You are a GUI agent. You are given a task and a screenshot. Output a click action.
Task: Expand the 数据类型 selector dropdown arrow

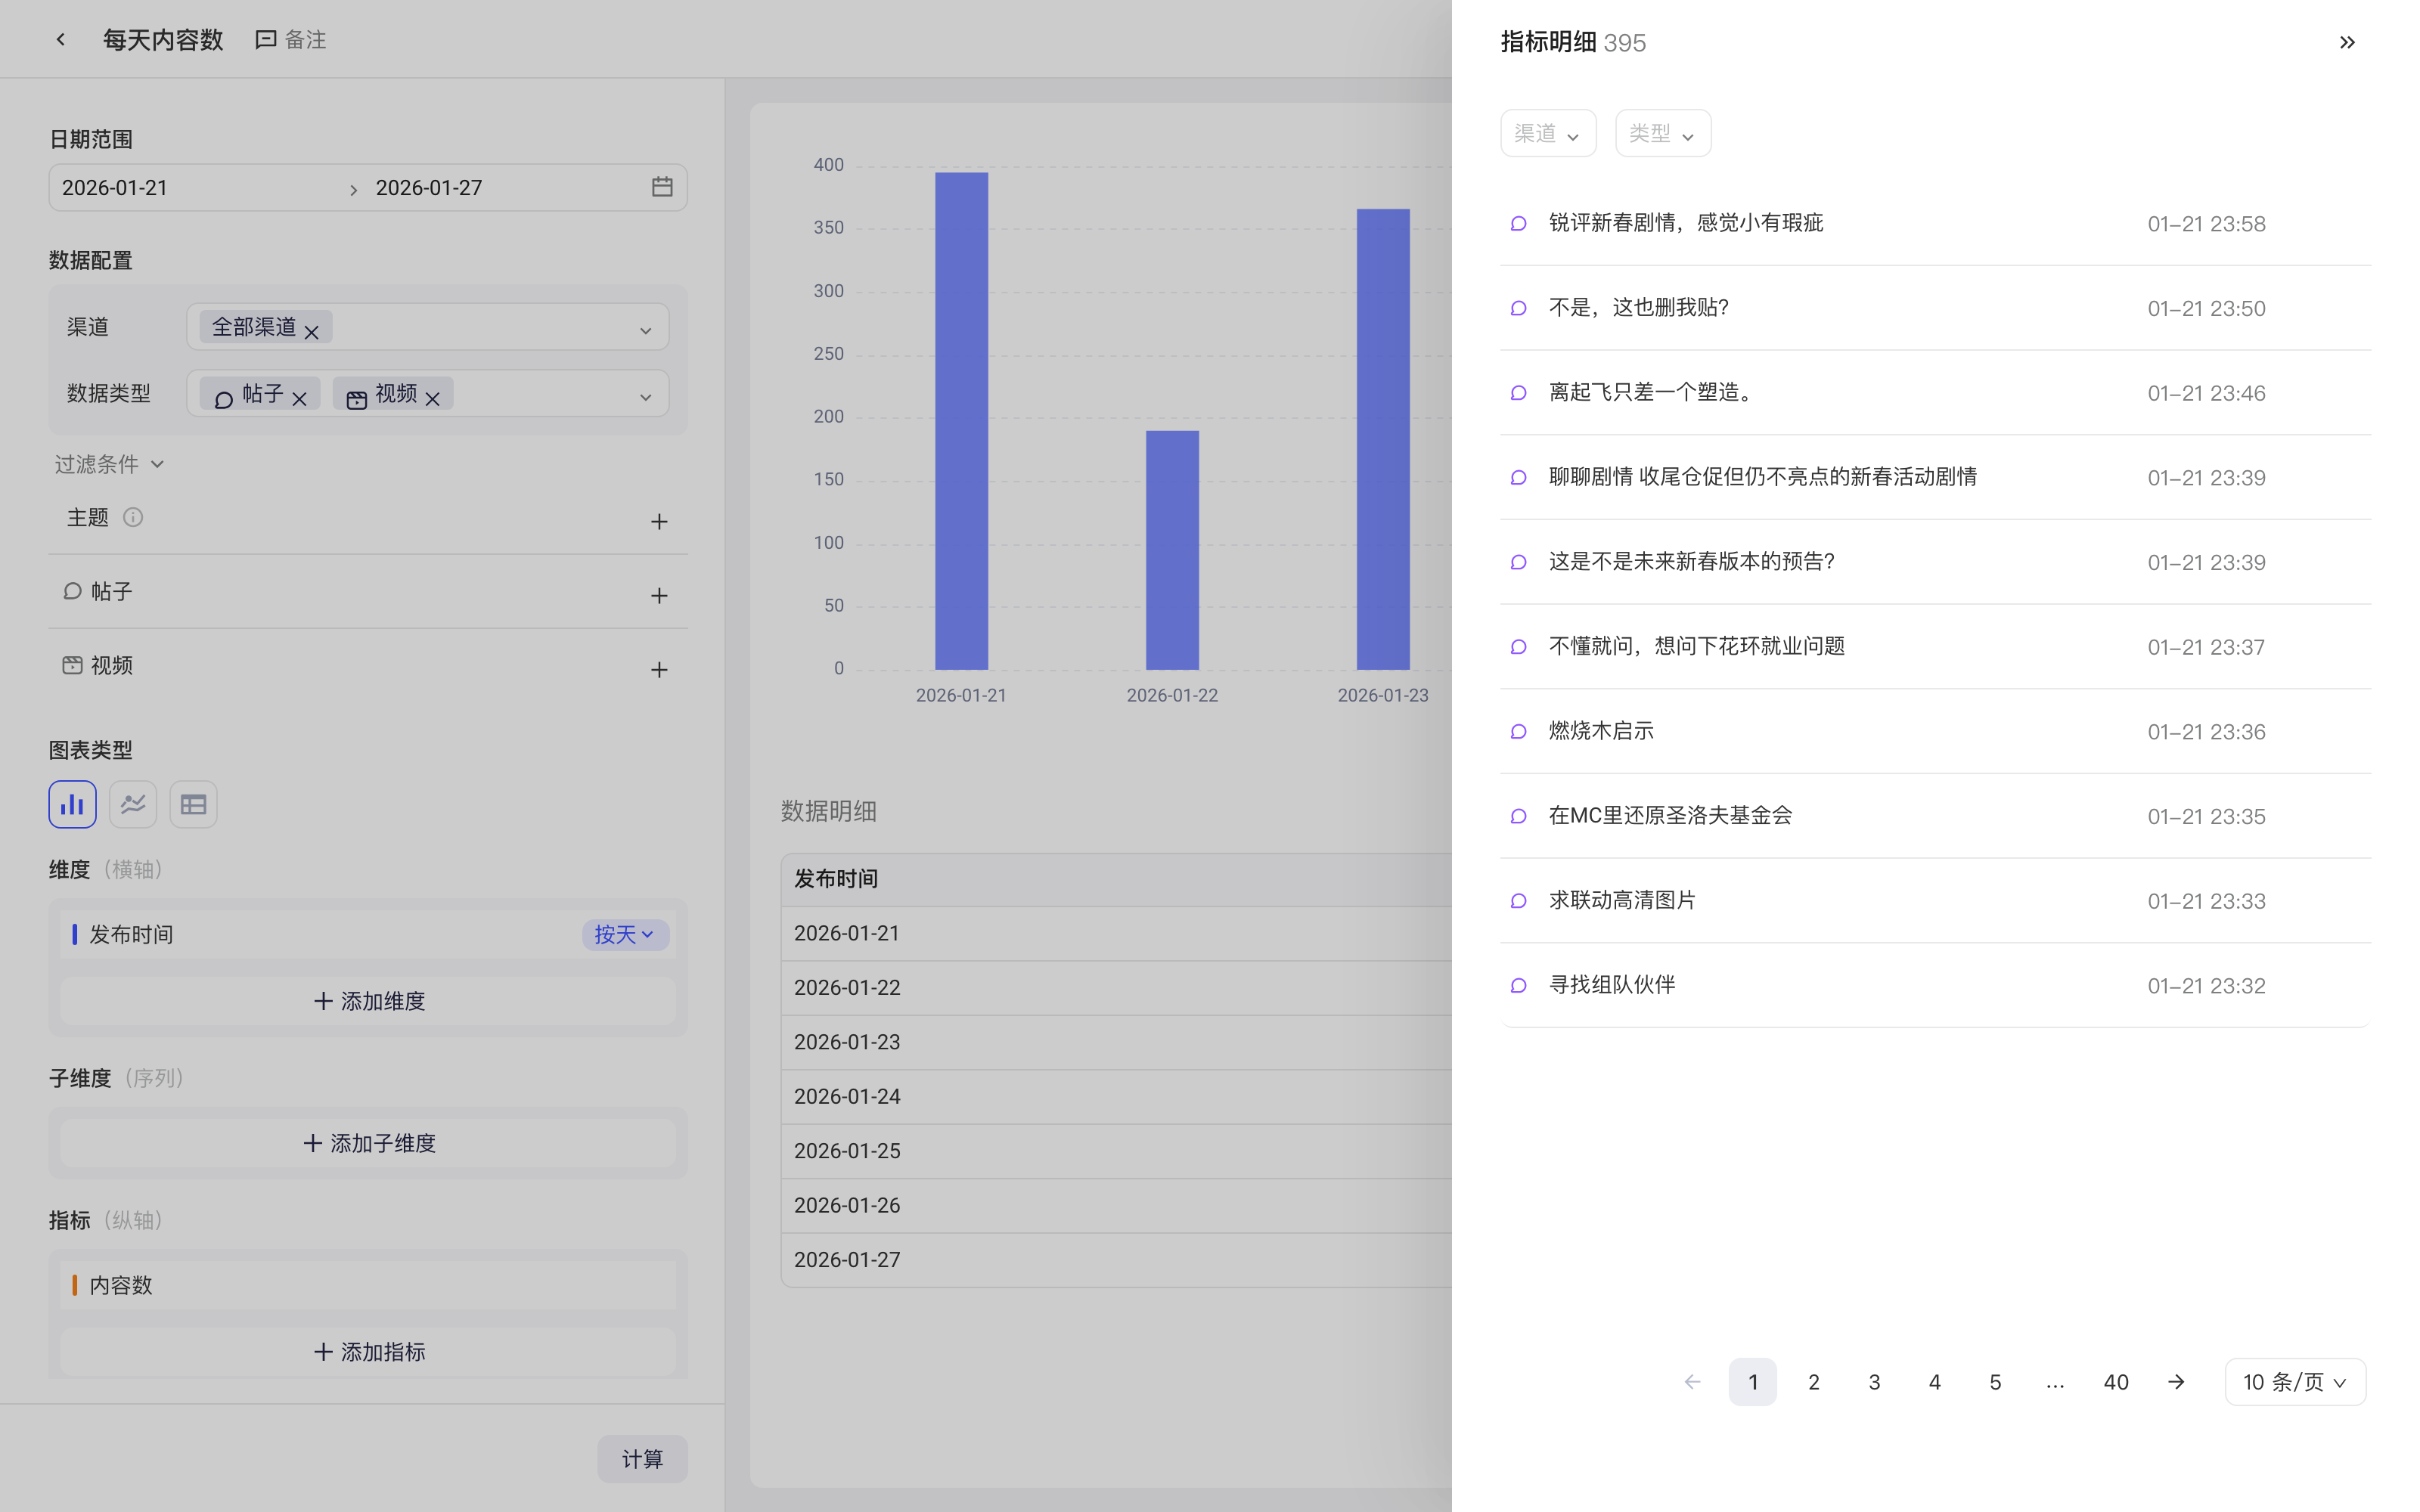coord(646,397)
